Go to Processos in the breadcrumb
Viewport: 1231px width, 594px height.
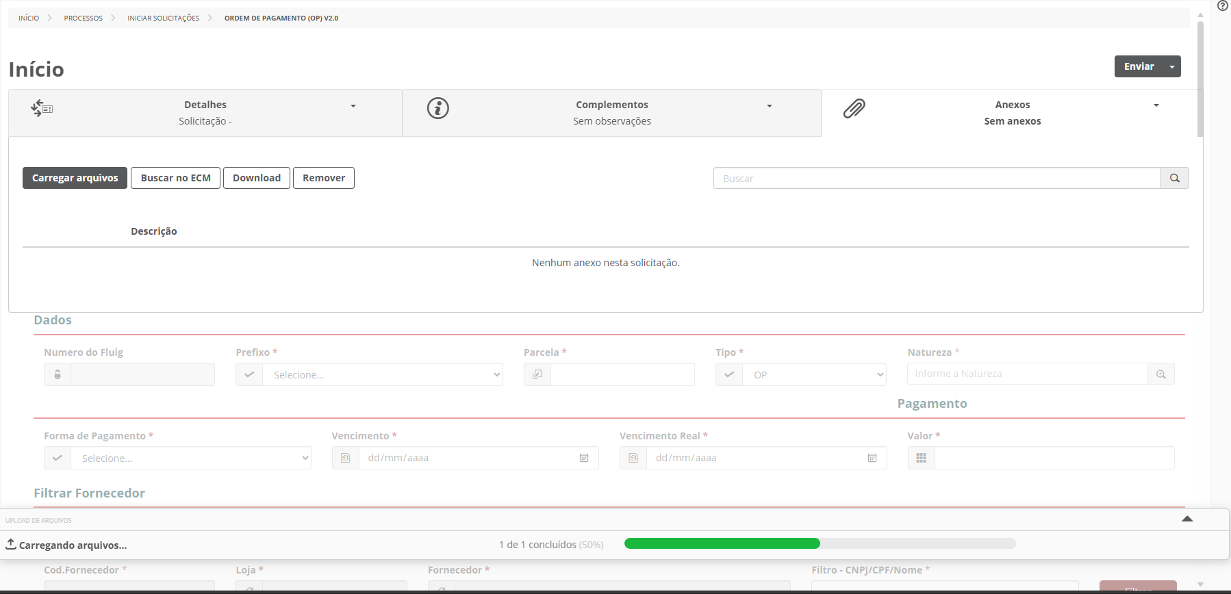pyautogui.click(x=83, y=18)
